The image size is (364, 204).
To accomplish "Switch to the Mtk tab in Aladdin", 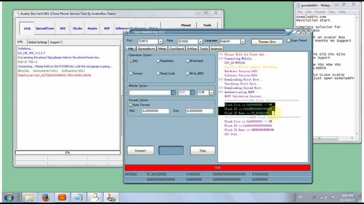I will pyautogui.click(x=131, y=49).
